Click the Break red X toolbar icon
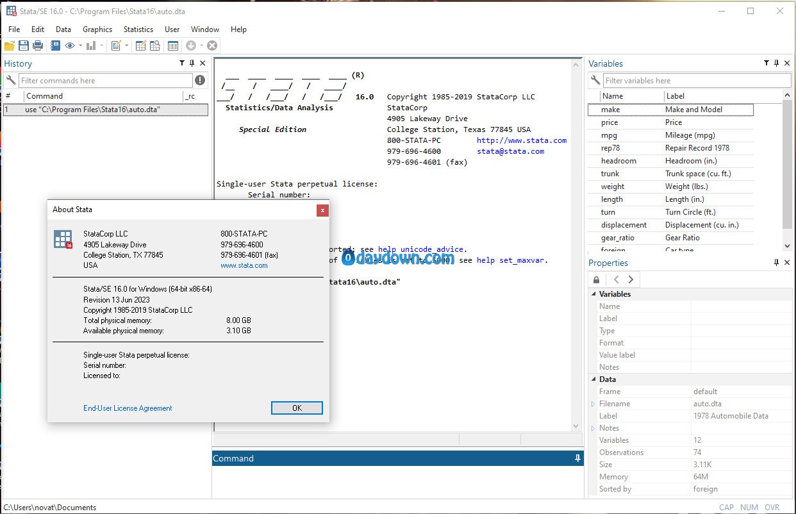This screenshot has height=514, width=796. (212, 46)
